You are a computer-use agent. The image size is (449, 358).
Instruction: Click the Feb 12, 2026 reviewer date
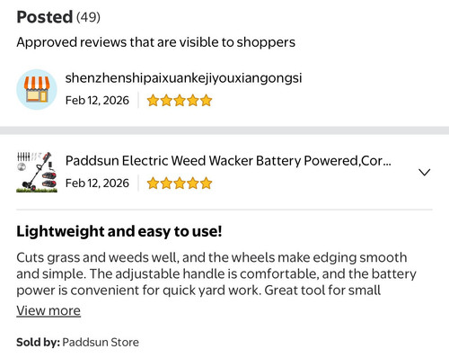[97, 101]
